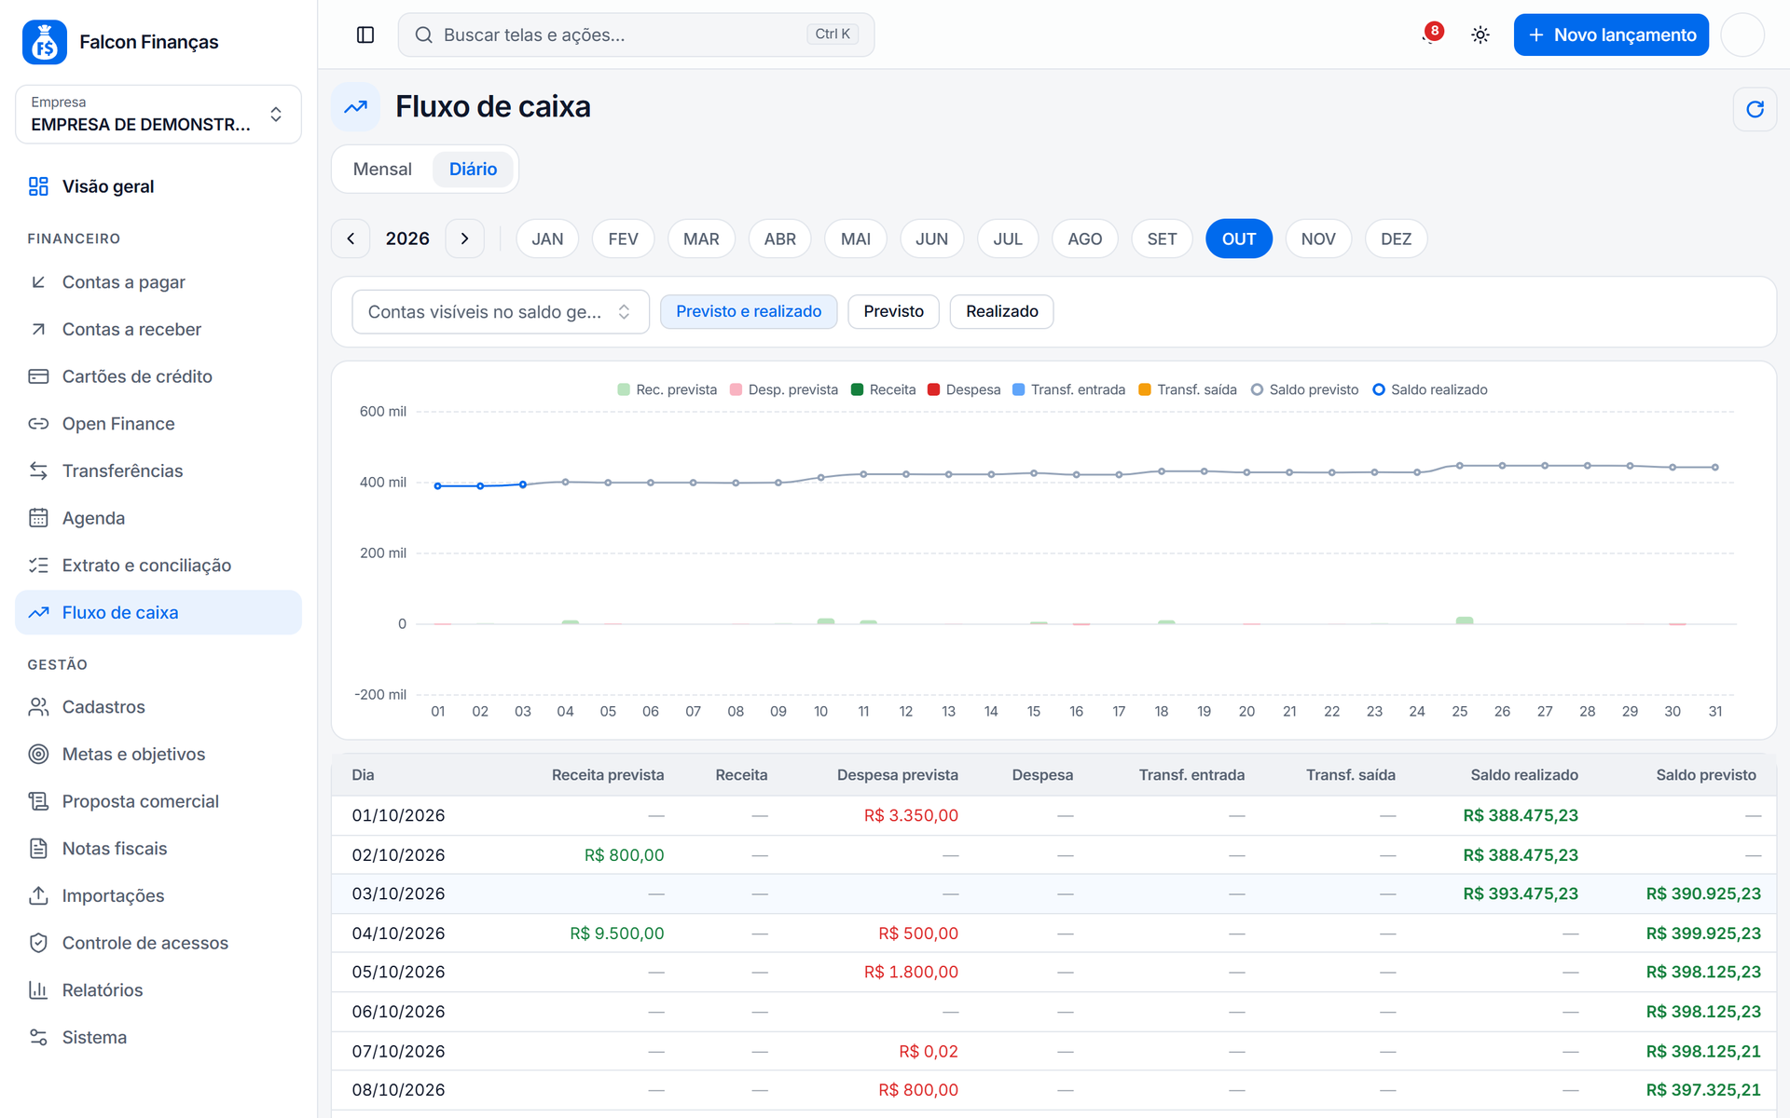The width and height of the screenshot is (1790, 1118).
Task: Switch theme using the sun icon
Action: (1480, 34)
